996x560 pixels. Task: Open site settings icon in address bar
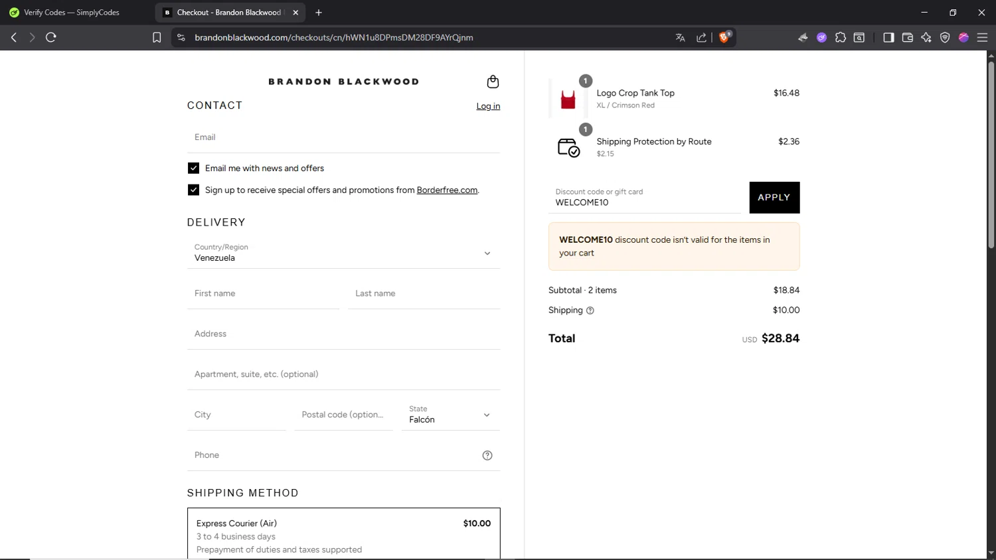pyautogui.click(x=181, y=38)
